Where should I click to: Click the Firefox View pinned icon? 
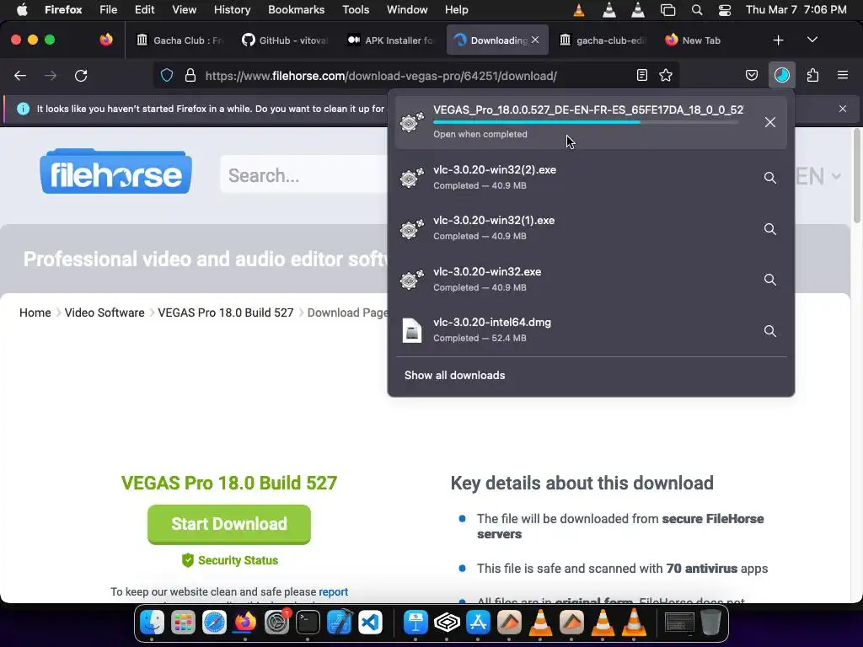pyautogui.click(x=106, y=40)
